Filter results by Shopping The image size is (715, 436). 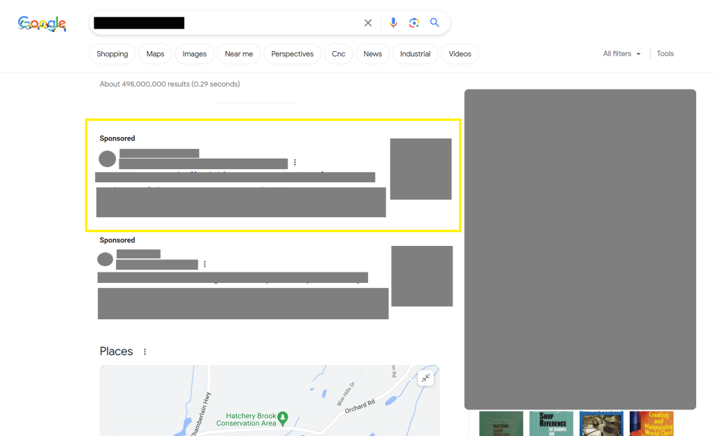click(x=112, y=54)
